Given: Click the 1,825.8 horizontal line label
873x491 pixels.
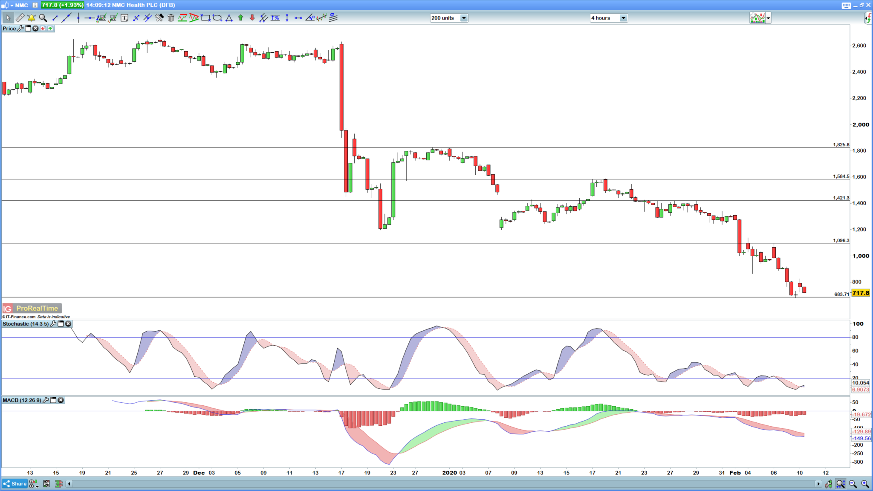Looking at the screenshot, I should 841,144.
